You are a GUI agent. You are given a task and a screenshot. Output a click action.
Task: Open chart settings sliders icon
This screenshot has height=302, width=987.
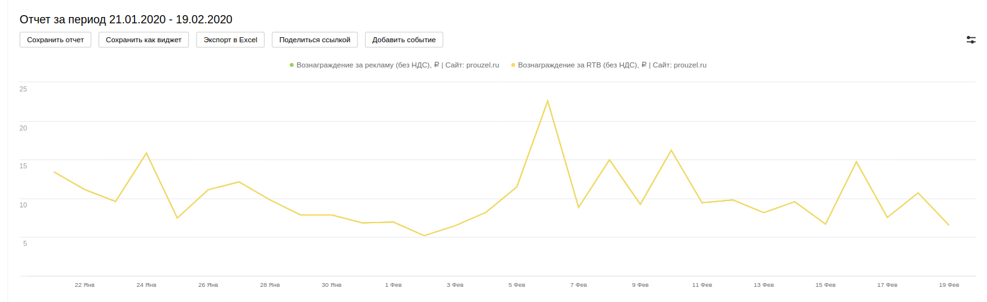(x=971, y=40)
